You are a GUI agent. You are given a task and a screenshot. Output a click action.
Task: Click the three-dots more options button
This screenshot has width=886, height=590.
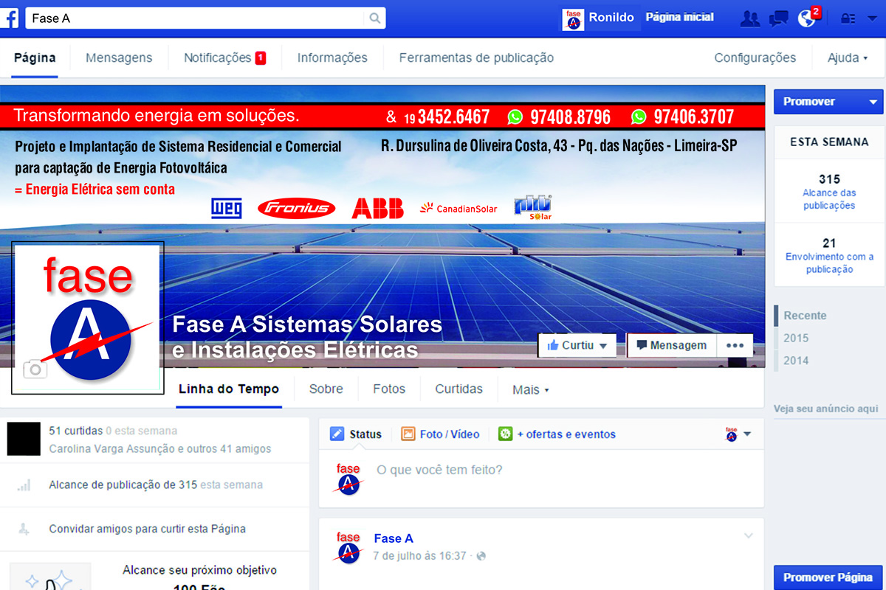tap(735, 345)
